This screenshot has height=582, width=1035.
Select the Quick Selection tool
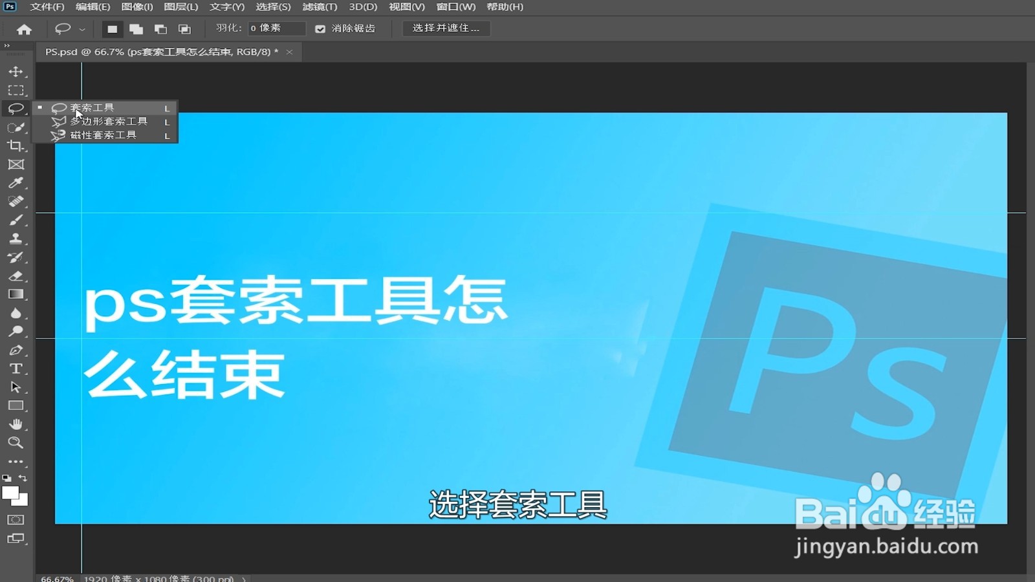click(16, 127)
